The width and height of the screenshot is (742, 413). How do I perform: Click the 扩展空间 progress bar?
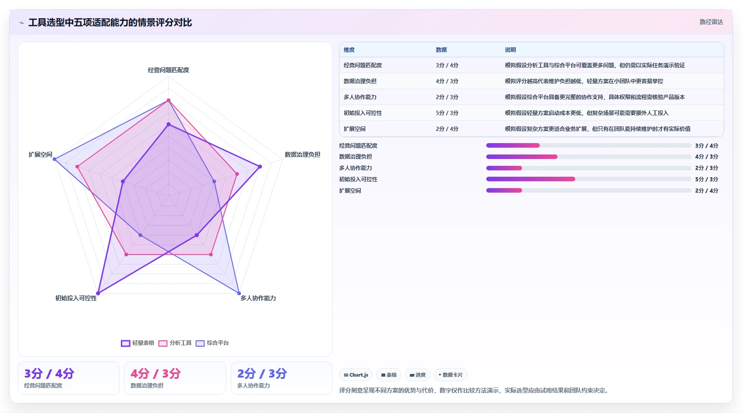pyautogui.click(x=589, y=190)
